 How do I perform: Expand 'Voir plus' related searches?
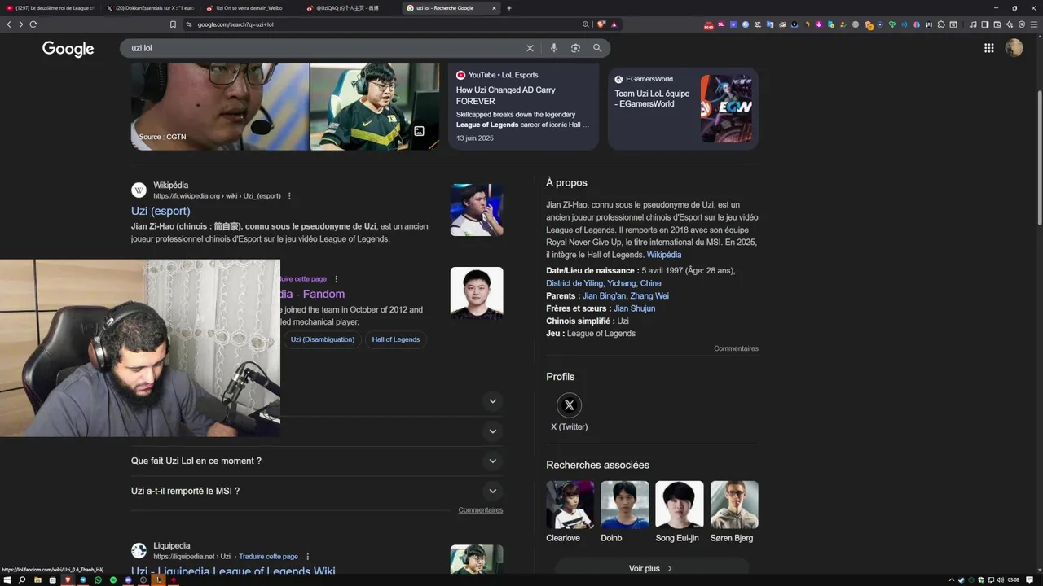[651, 568]
